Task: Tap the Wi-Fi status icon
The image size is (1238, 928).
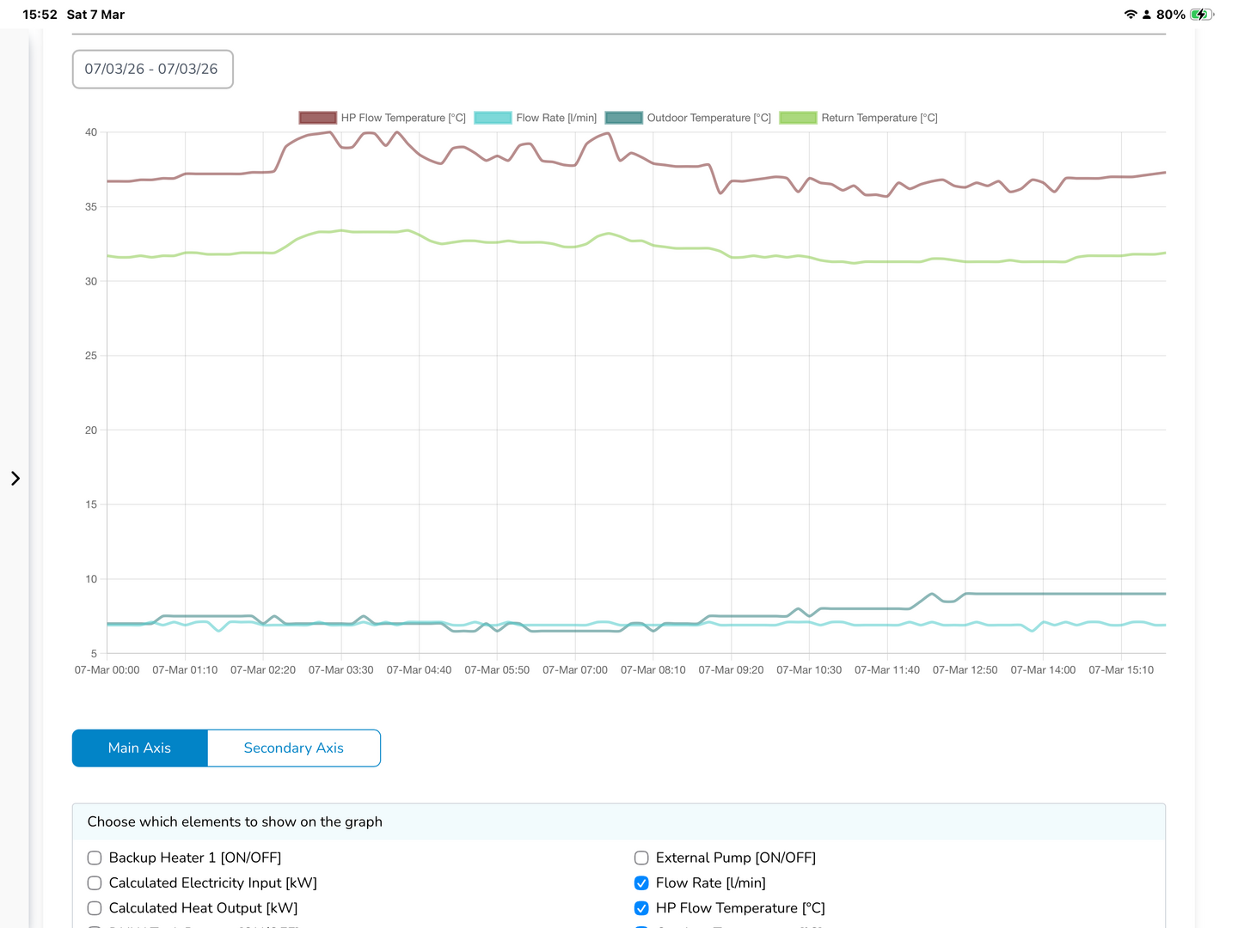Action: pos(1130,15)
